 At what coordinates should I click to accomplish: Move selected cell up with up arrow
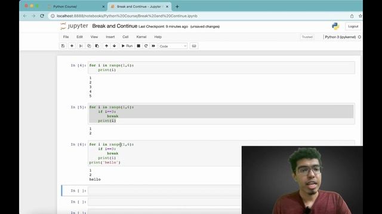[106, 46]
